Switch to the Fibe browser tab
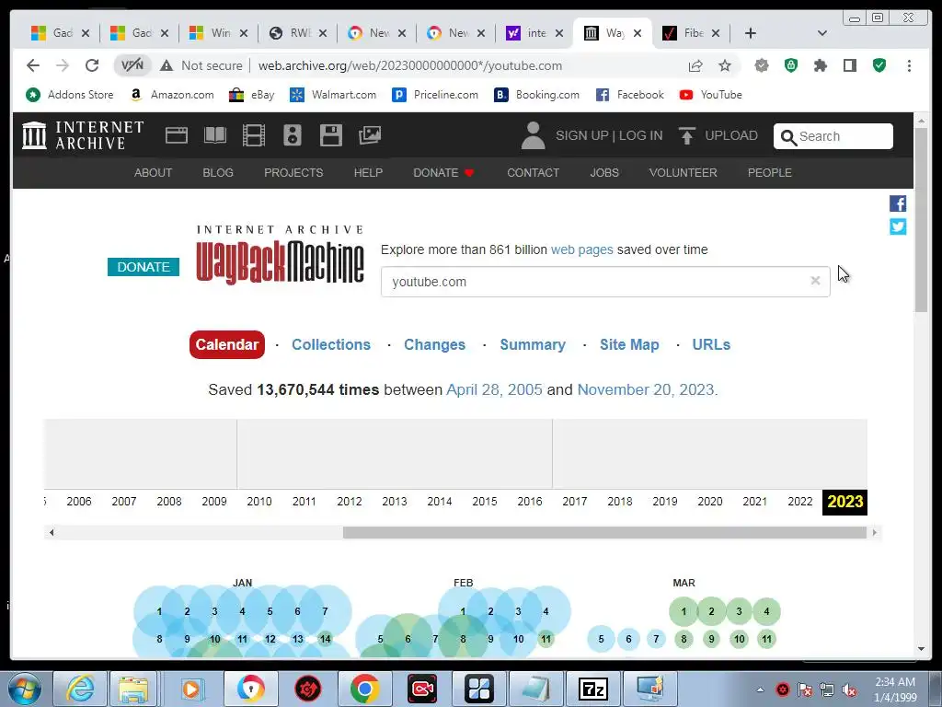The image size is (942, 707). tap(691, 33)
